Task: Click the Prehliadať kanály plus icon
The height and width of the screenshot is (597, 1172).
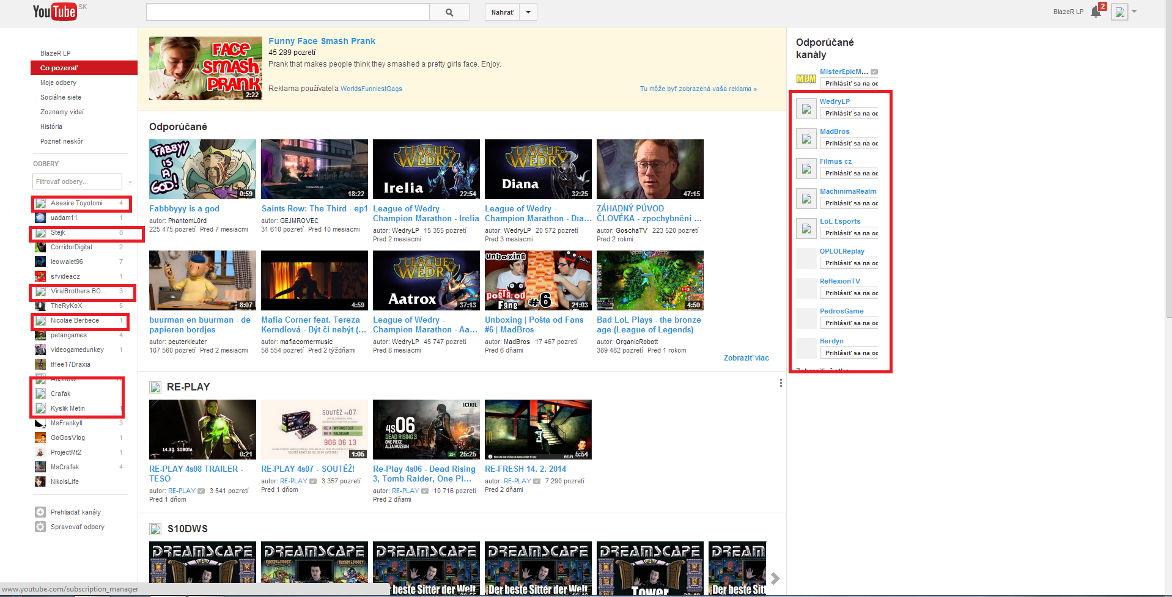Action: click(x=40, y=512)
